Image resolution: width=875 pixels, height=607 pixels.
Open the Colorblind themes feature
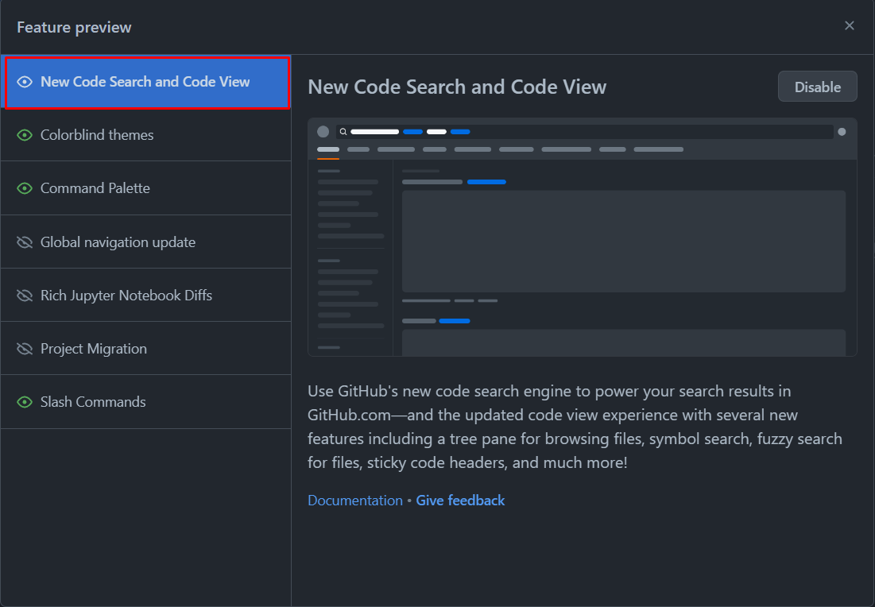pyautogui.click(x=145, y=135)
